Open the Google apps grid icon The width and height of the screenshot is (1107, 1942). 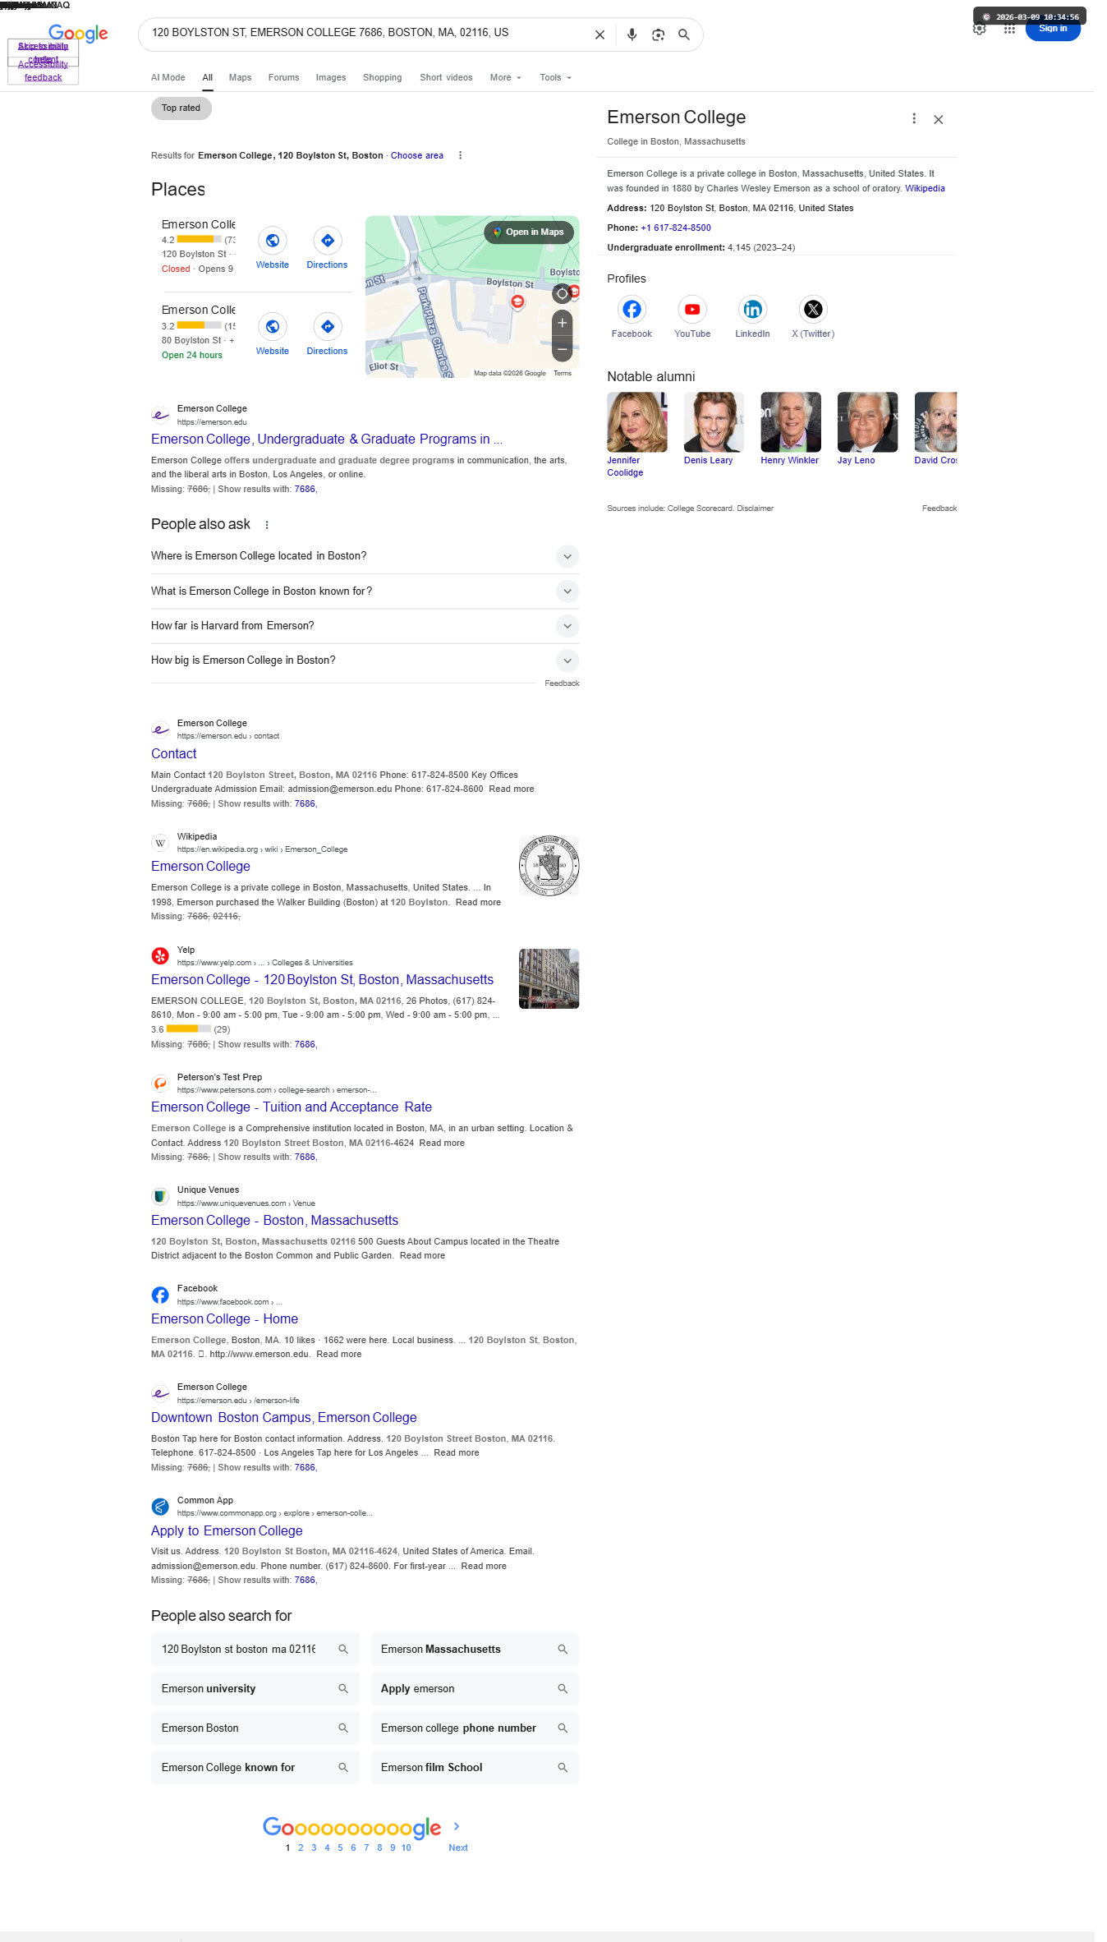click(1009, 29)
